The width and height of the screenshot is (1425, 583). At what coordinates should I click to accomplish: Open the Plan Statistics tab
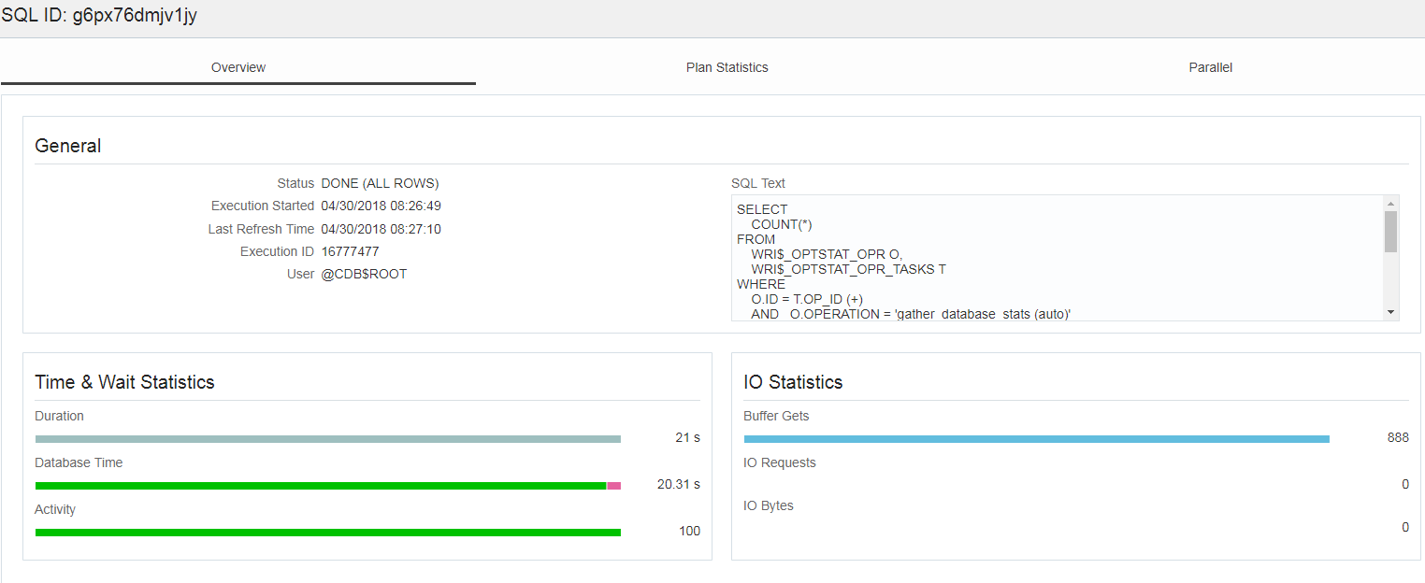click(727, 67)
